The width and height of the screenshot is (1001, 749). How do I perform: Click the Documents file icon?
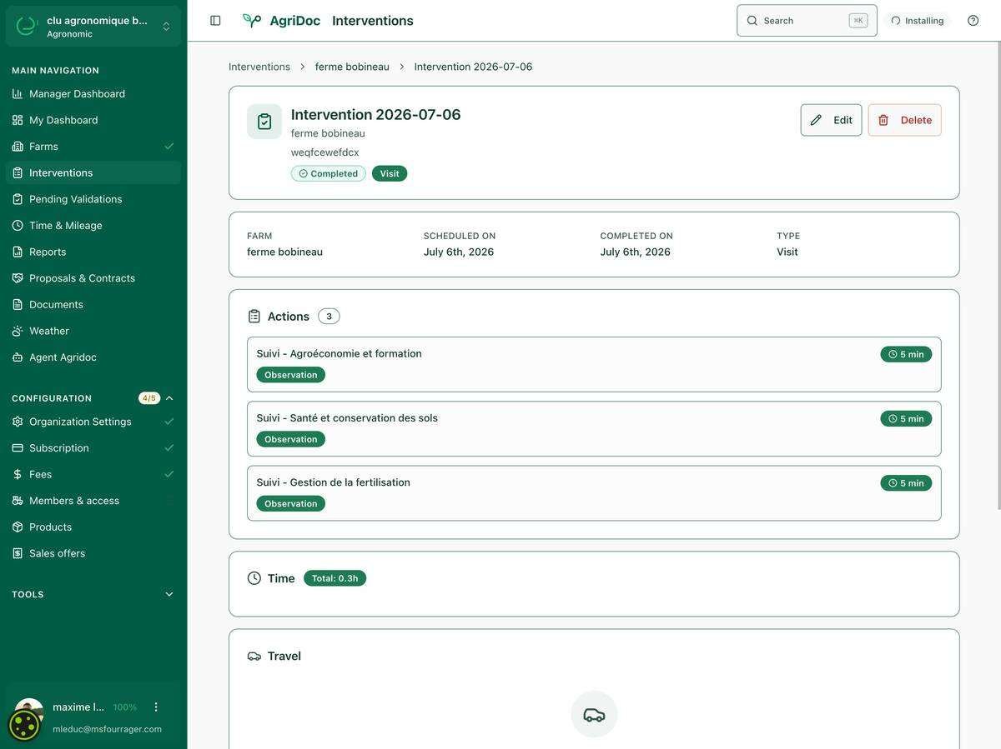click(x=18, y=305)
